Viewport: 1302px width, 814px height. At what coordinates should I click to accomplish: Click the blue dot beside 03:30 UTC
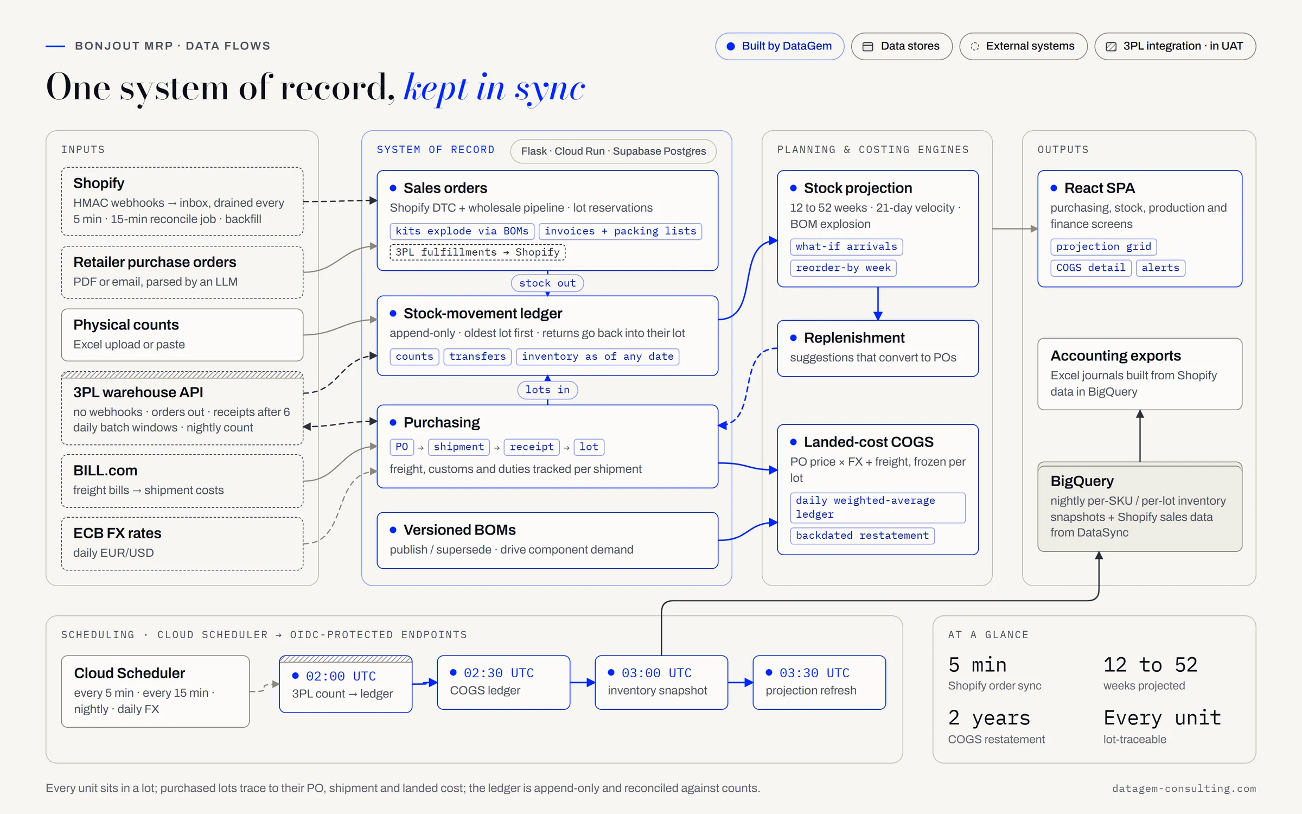(769, 673)
